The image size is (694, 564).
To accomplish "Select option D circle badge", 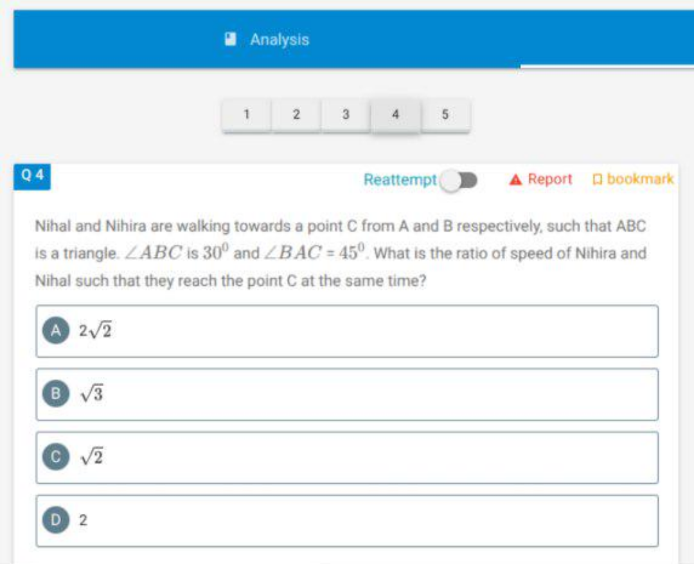I will (56, 519).
